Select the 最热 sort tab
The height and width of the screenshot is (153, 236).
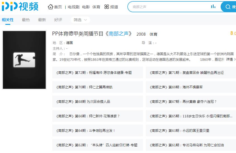click(x=26, y=20)
